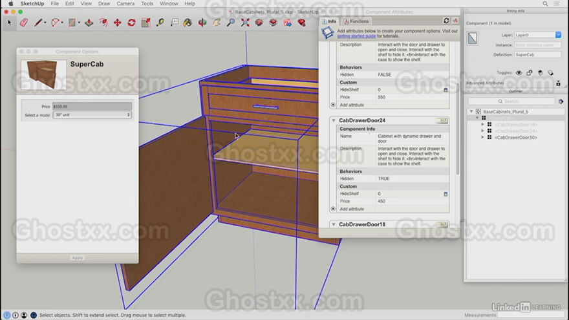Expand the CabDrawerDoor30 tree item
569x320 pixels.
pos(482,137)
